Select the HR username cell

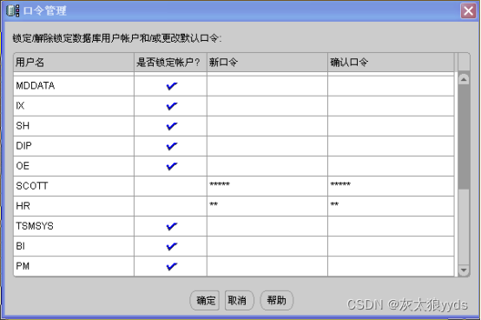point(74,206)
